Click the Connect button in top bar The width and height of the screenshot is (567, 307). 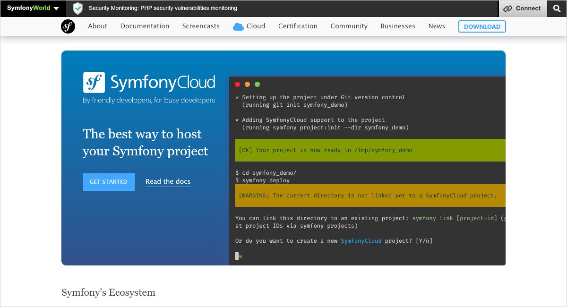pyautogui.click(x=522, y=9)
